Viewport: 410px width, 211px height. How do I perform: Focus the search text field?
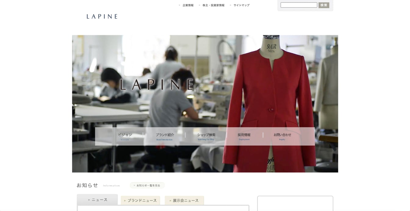tap(299, 5)
